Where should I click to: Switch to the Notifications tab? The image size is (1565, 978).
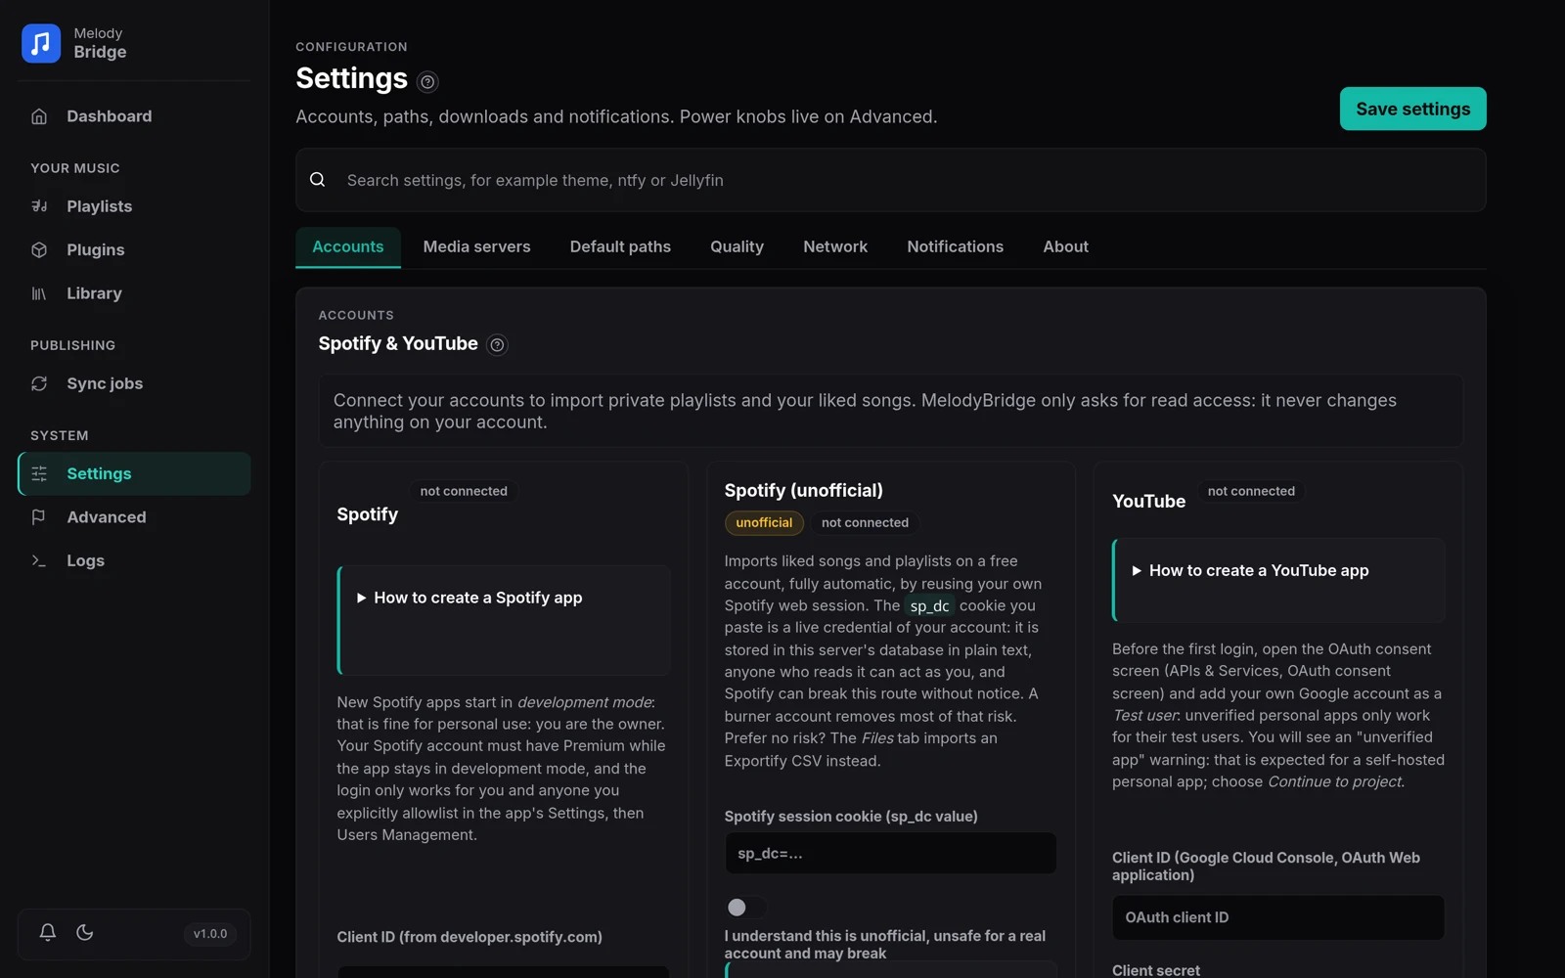tap(955, 246)
